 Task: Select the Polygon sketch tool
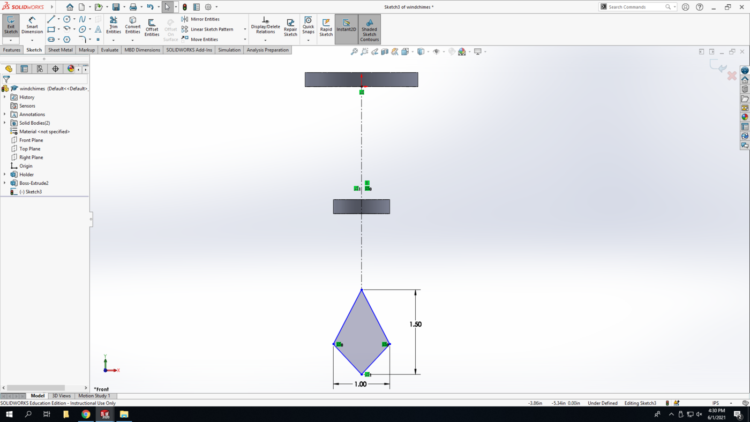point(67,40)
